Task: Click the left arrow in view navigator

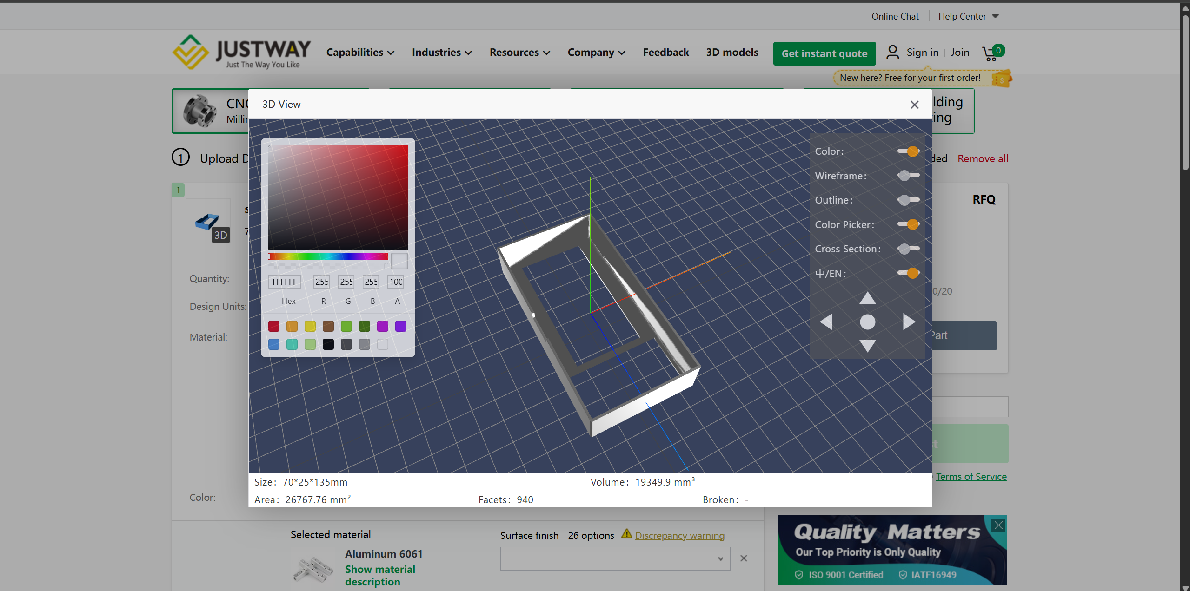Action: point(826,322)
